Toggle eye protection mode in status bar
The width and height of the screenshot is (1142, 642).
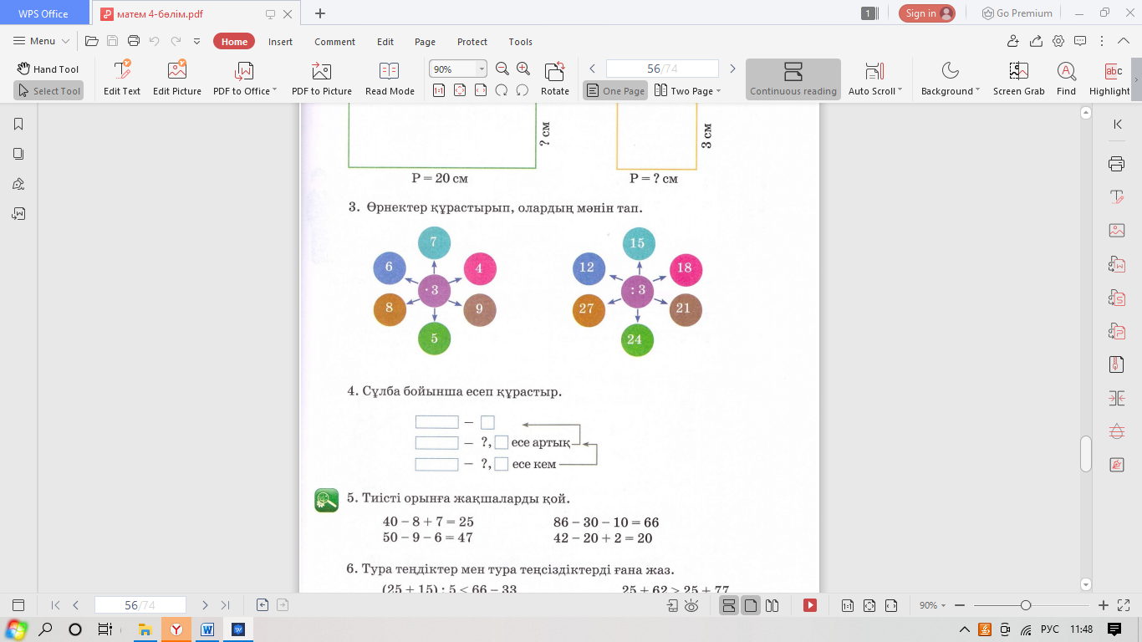[691, 605]
